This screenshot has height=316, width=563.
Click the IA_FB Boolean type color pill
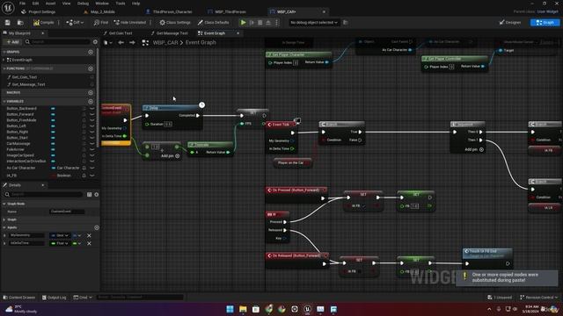pyautogui.click(x=54, y=176)
